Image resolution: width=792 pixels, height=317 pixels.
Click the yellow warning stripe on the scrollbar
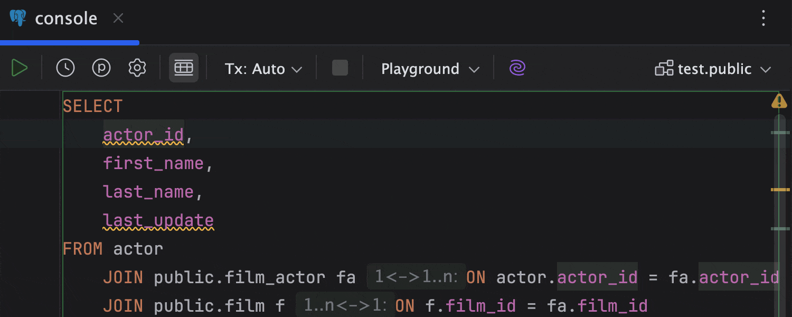point(780,189)
